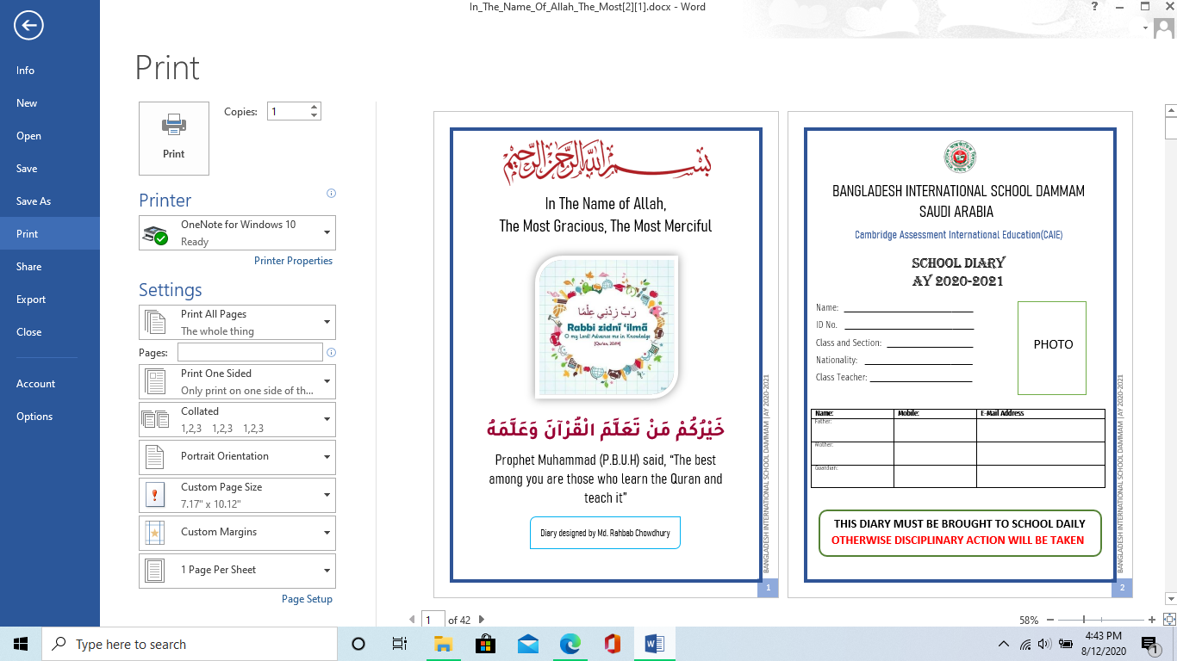Click the info icon beside Pages field

coord(332,352)
